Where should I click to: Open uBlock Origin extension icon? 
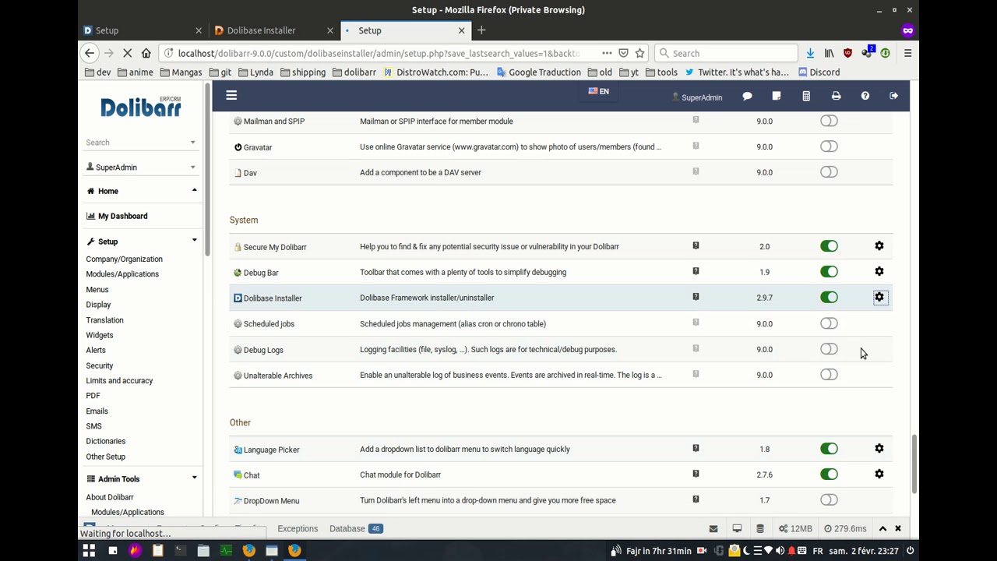pos(847,53)
